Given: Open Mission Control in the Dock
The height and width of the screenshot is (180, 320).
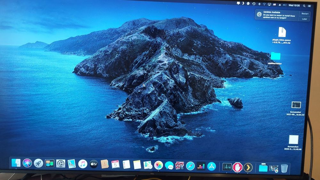Looking at the screenshot, I should [x=50, y=163].
